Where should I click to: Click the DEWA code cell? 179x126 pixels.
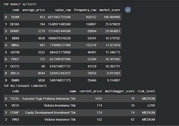tap(15, 24)
